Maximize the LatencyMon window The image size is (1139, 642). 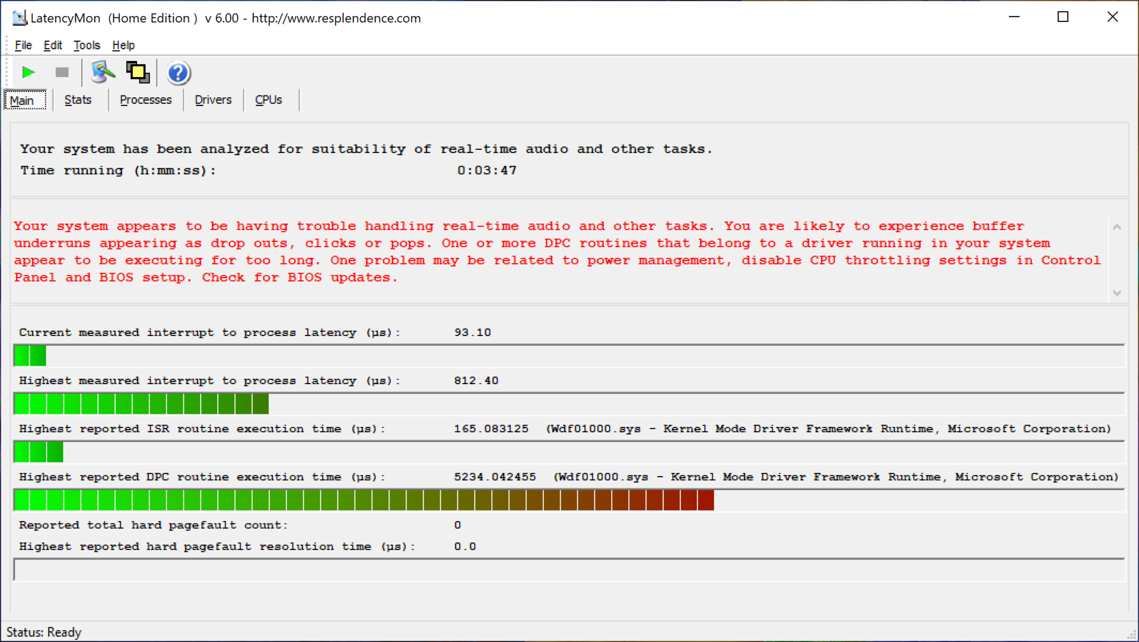pyautogui.click(x=1062, y=17)
